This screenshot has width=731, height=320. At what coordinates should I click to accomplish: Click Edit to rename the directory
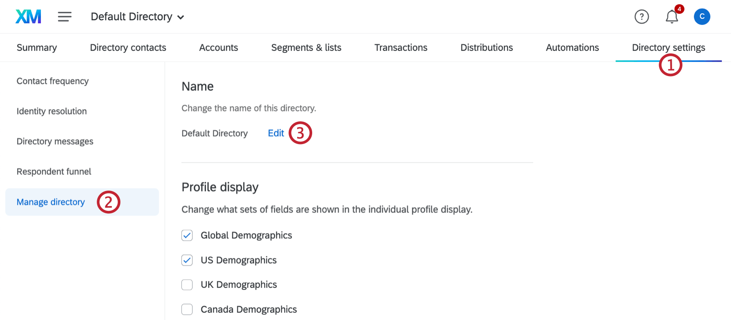276,133
